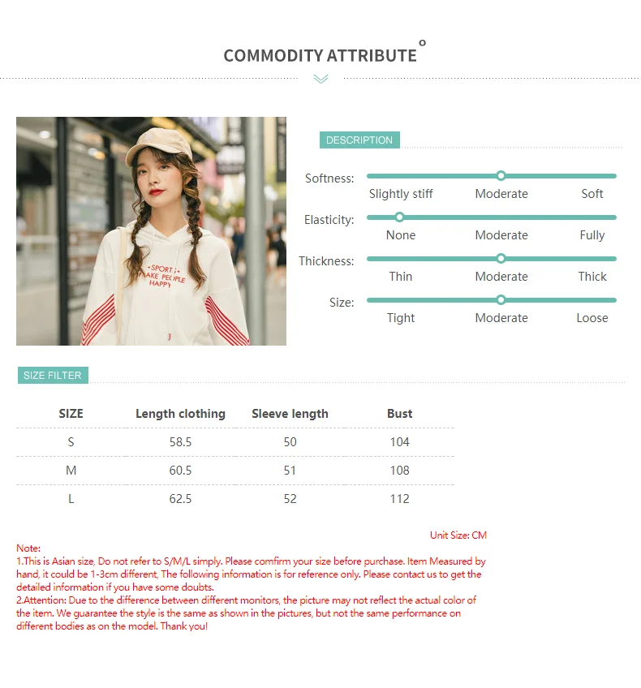The image size is (641, 688).
Task: Click bust value 108
Action: (400, 471)
